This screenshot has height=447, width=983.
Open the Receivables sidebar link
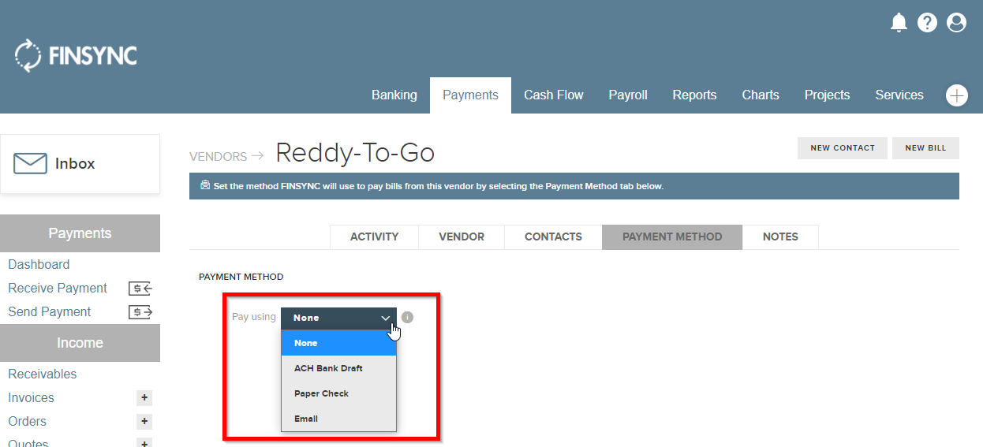pos(43,374)
